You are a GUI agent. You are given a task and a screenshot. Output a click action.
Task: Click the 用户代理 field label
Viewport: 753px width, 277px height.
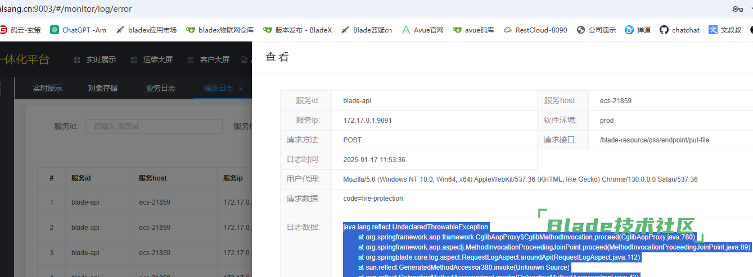click(x=303, y=179)
